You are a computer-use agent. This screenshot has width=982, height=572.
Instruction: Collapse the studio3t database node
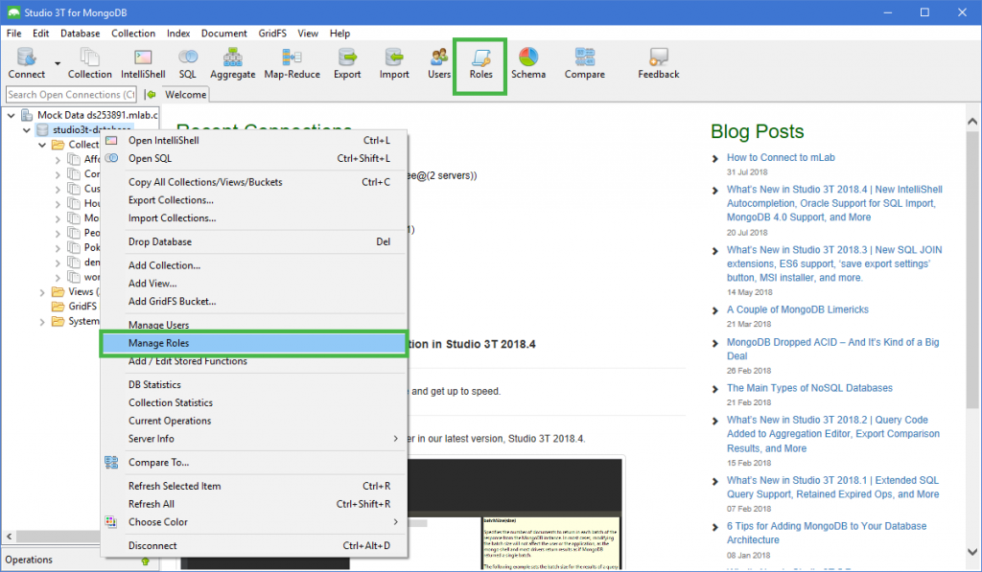26,130
